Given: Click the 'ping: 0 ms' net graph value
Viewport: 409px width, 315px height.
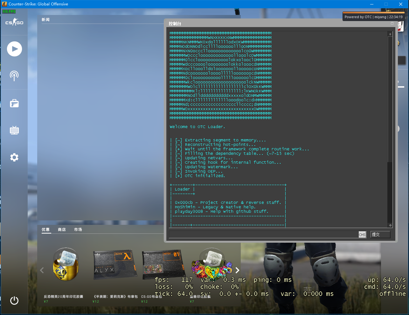Looking at the screenshot, I should (x=273, y=280).
